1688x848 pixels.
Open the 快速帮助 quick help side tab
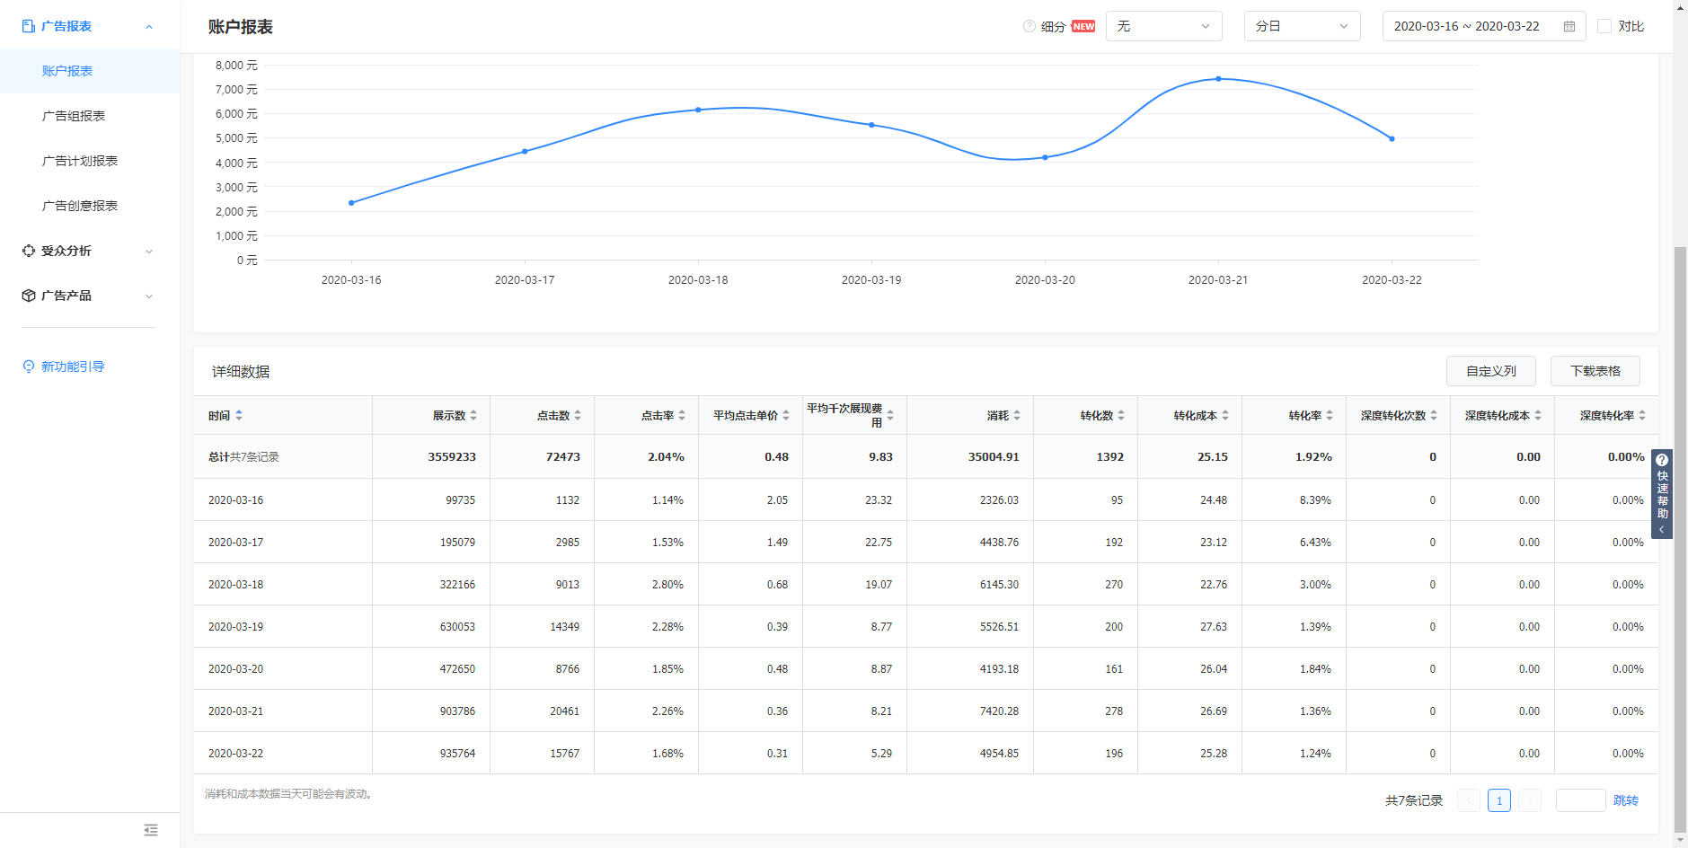[1662, 494]
